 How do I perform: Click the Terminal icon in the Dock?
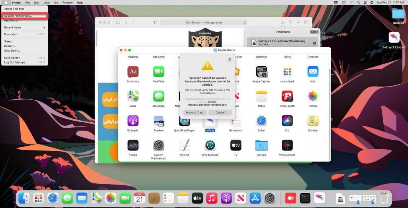tap(305, 198)
